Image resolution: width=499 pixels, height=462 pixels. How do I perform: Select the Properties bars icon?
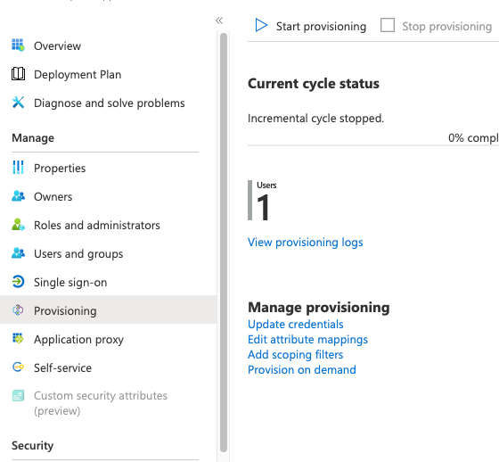pyautogui.click(x=18, y=168)
